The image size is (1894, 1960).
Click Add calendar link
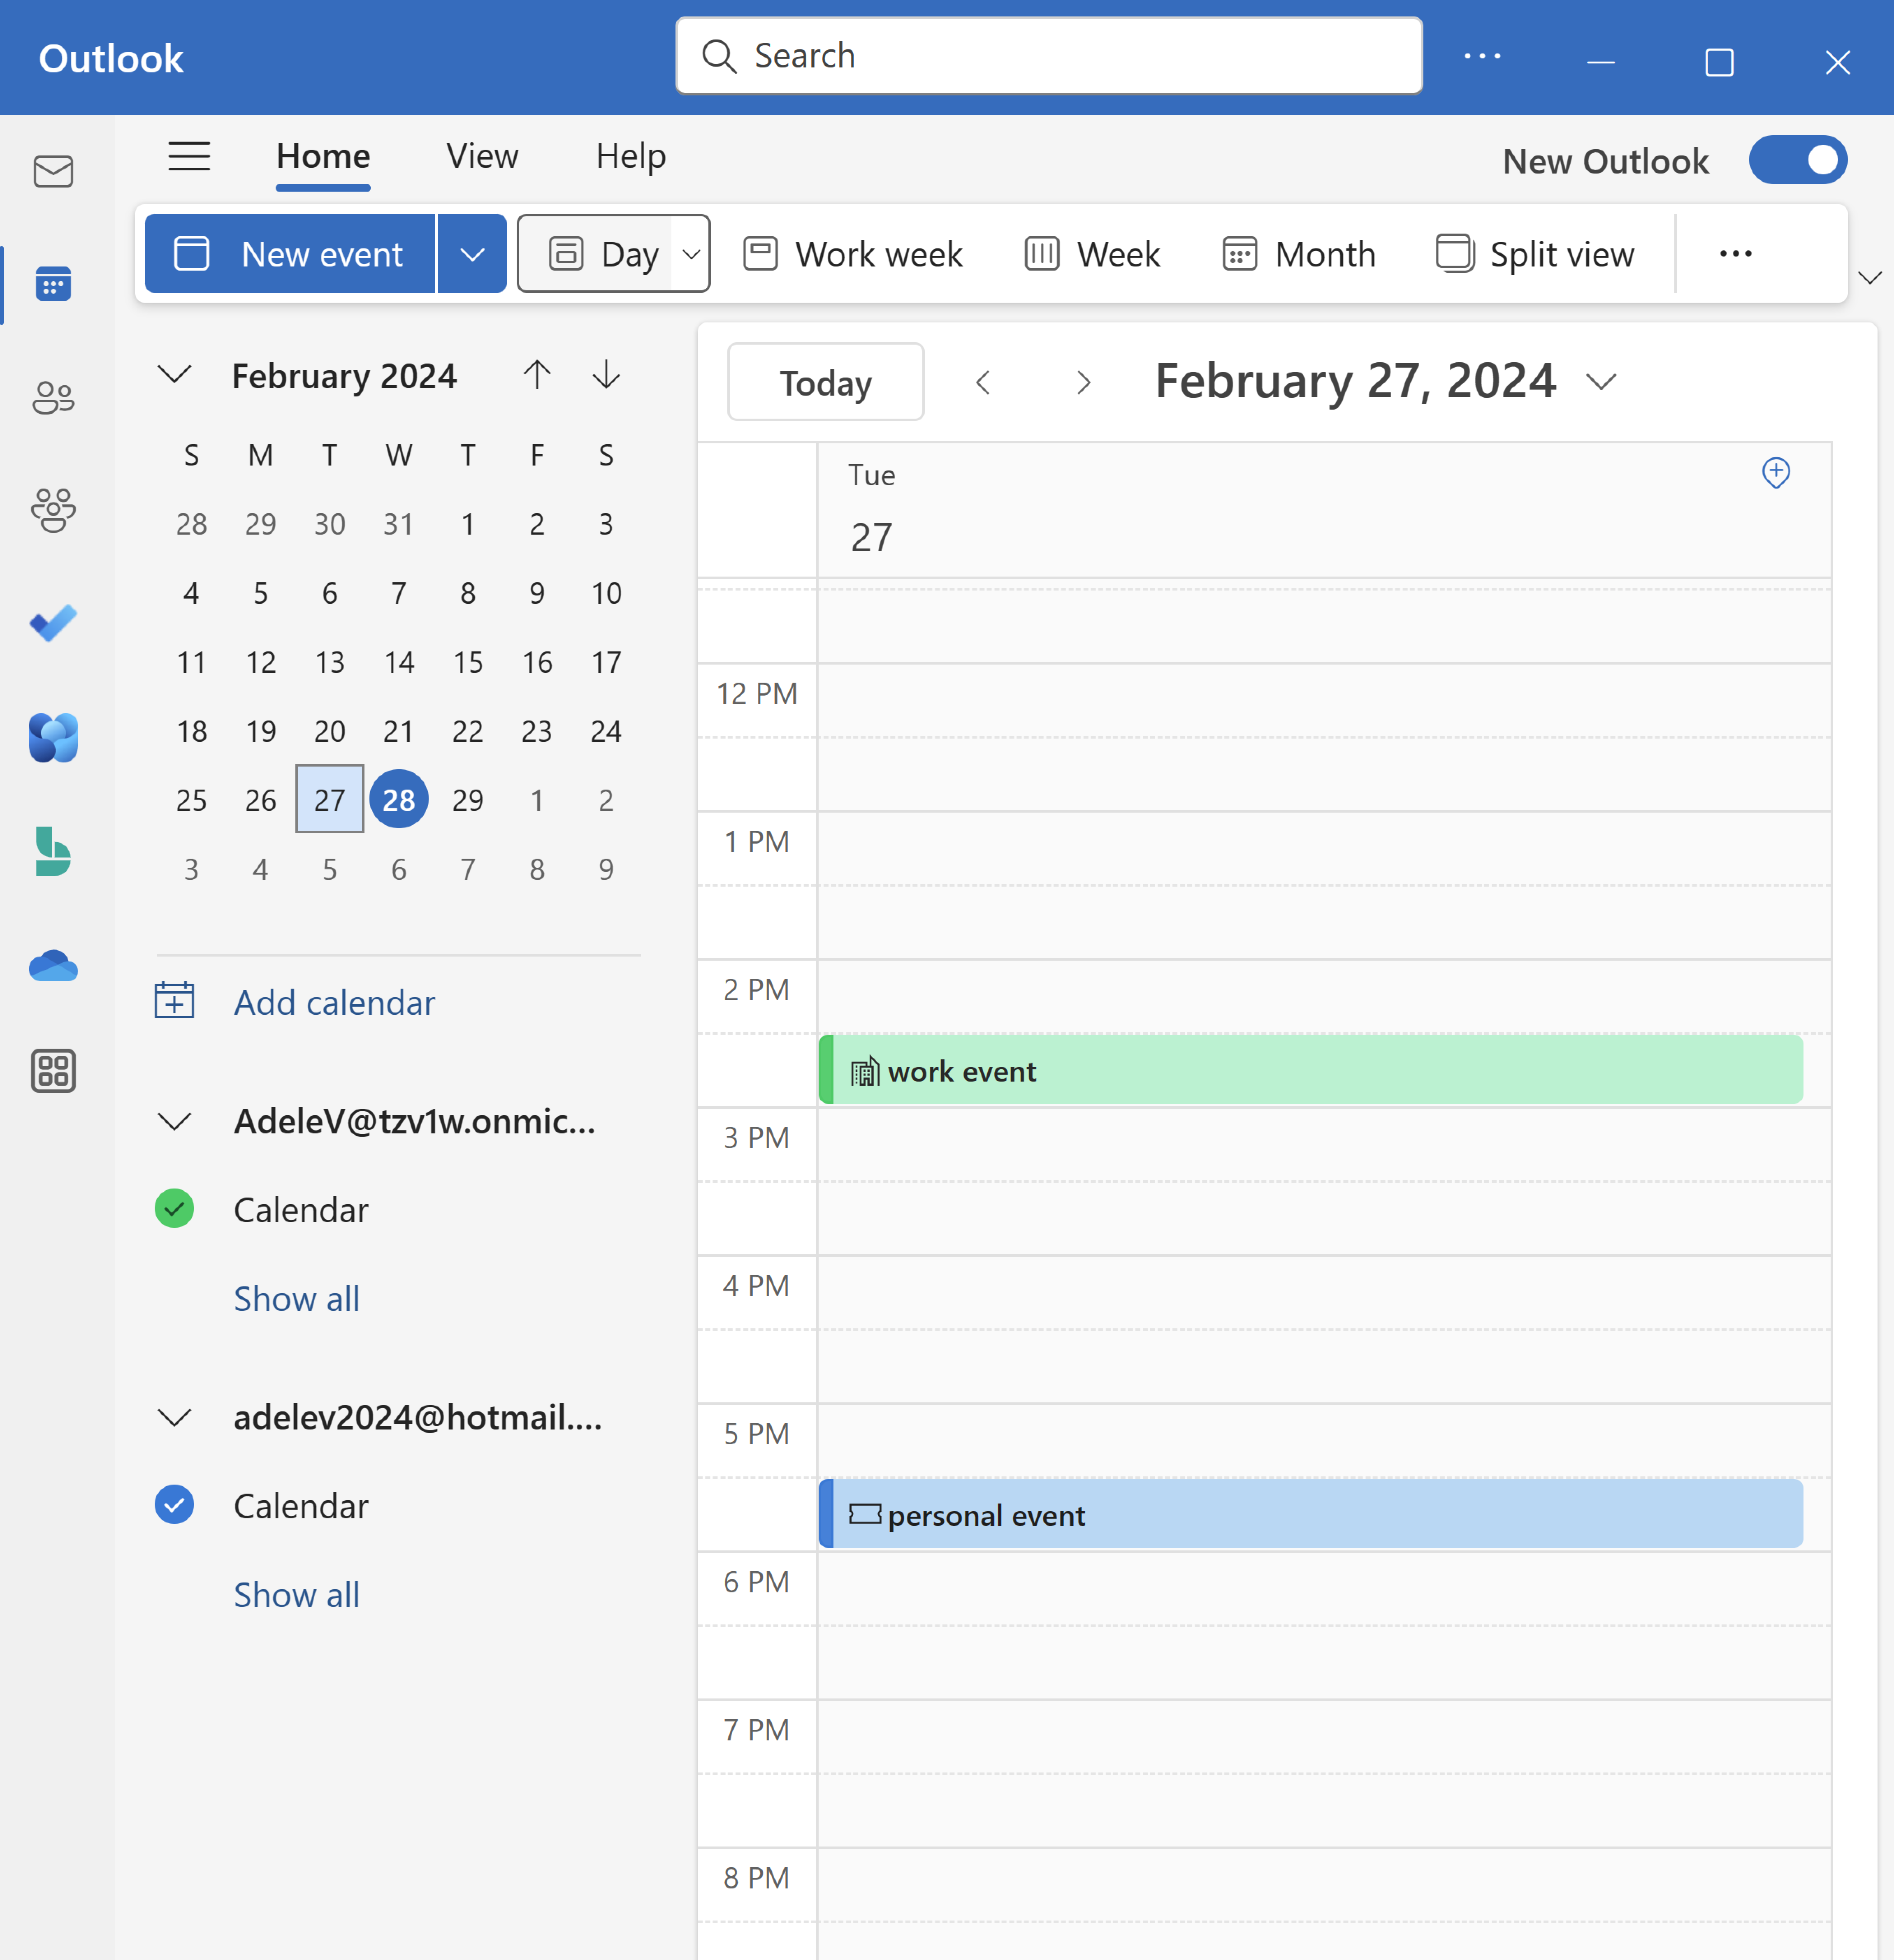pos(334,1002)
